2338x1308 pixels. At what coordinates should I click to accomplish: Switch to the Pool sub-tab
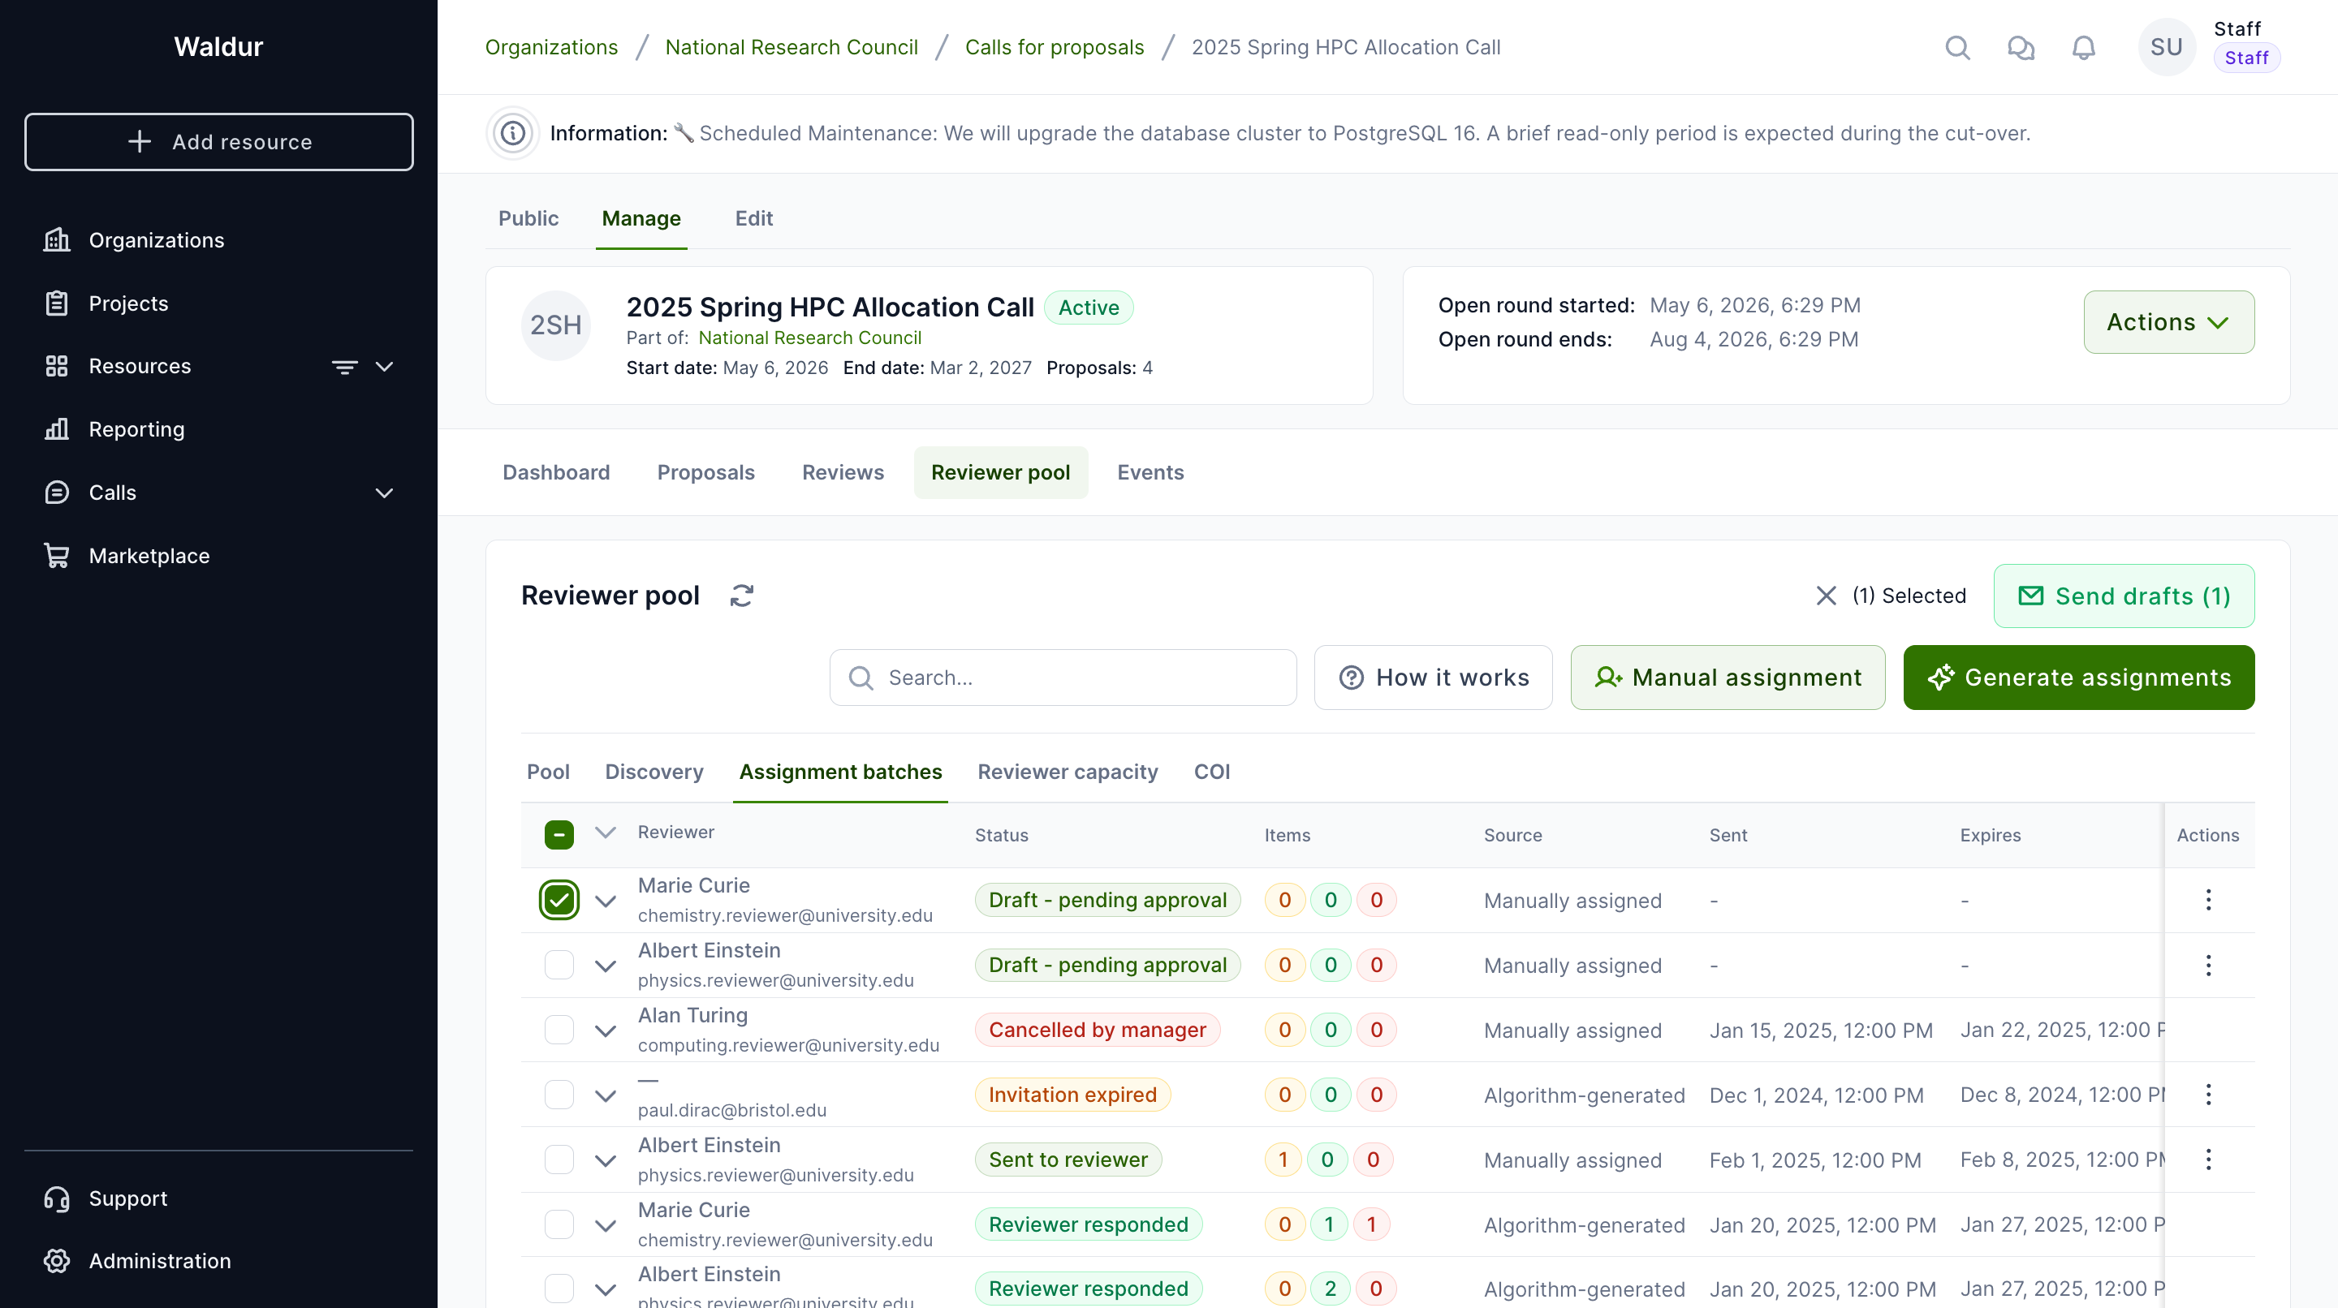pyautogui.click(x=548, y=772)
